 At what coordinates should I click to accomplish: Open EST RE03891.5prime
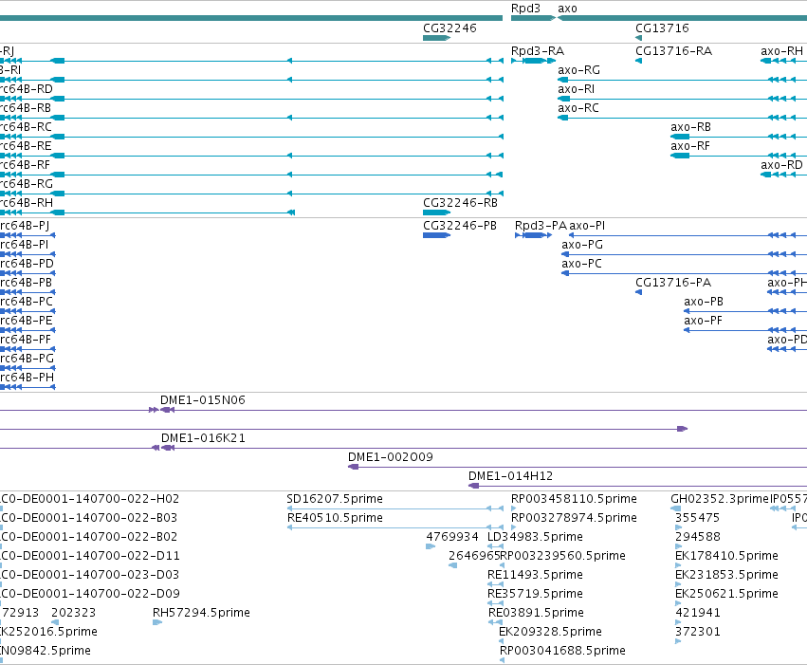(x=536, y=613)
